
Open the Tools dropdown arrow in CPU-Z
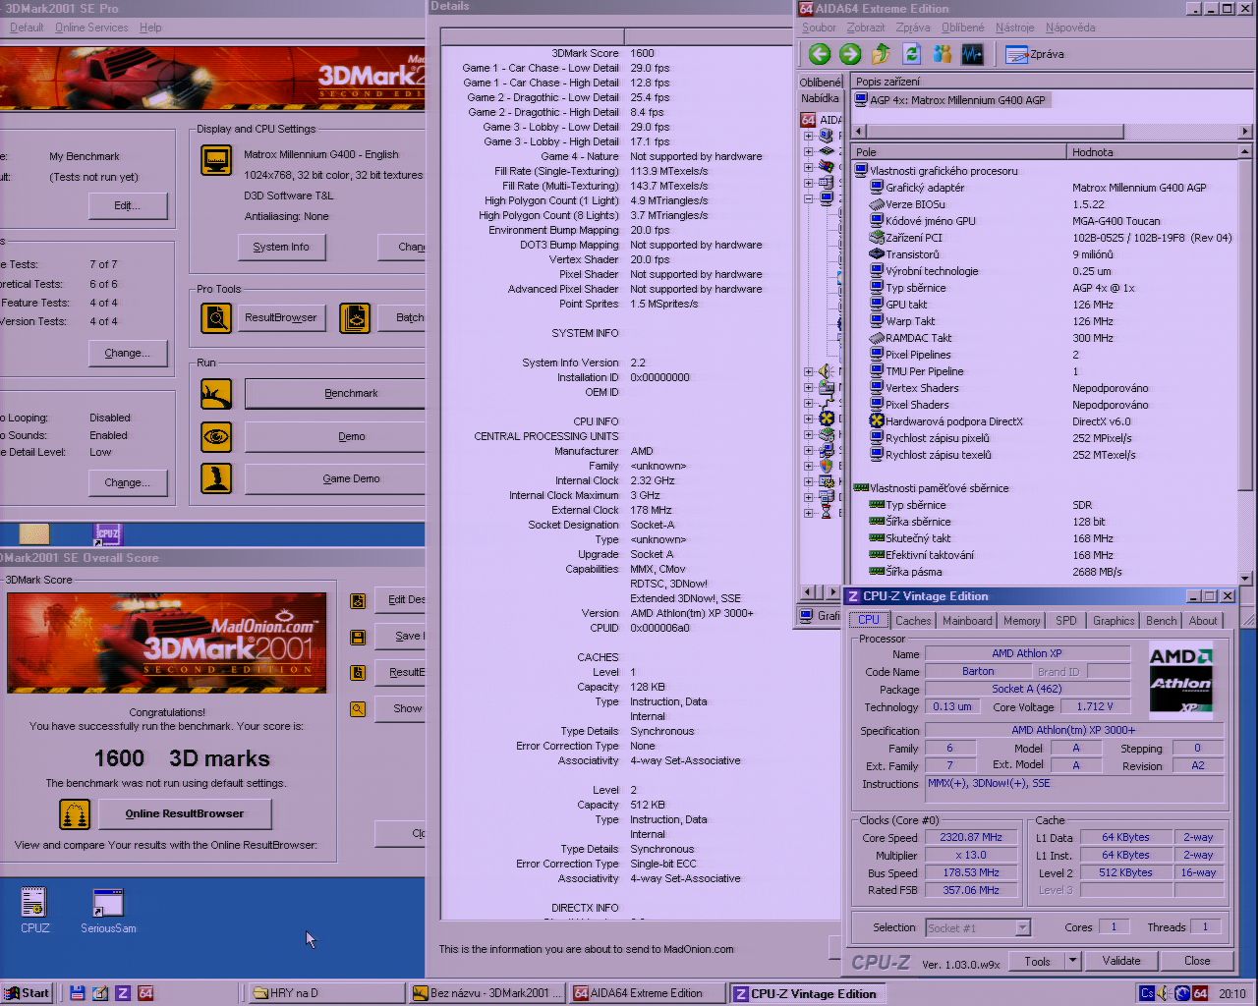1072,961
